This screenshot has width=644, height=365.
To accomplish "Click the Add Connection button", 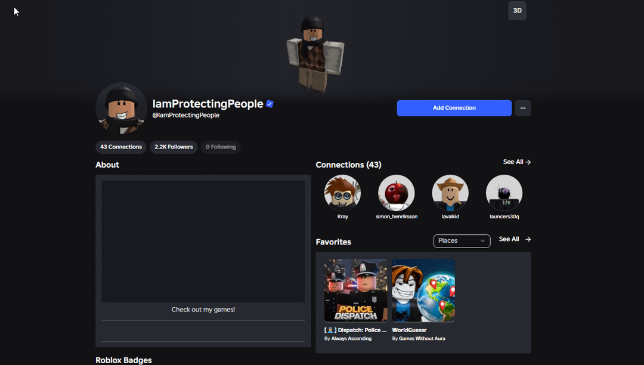I will pyautogui.click(x=454, y=108).
